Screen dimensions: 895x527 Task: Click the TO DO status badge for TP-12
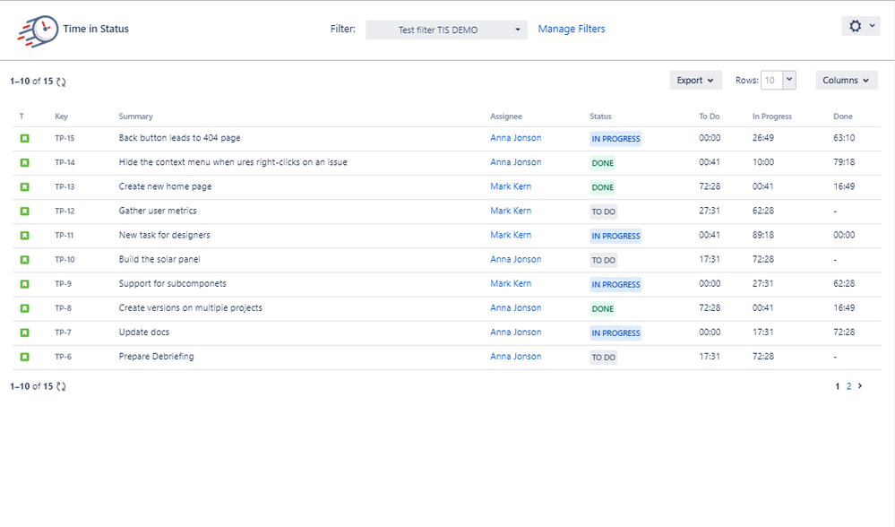pyautogui.click(x=603, y=212)
